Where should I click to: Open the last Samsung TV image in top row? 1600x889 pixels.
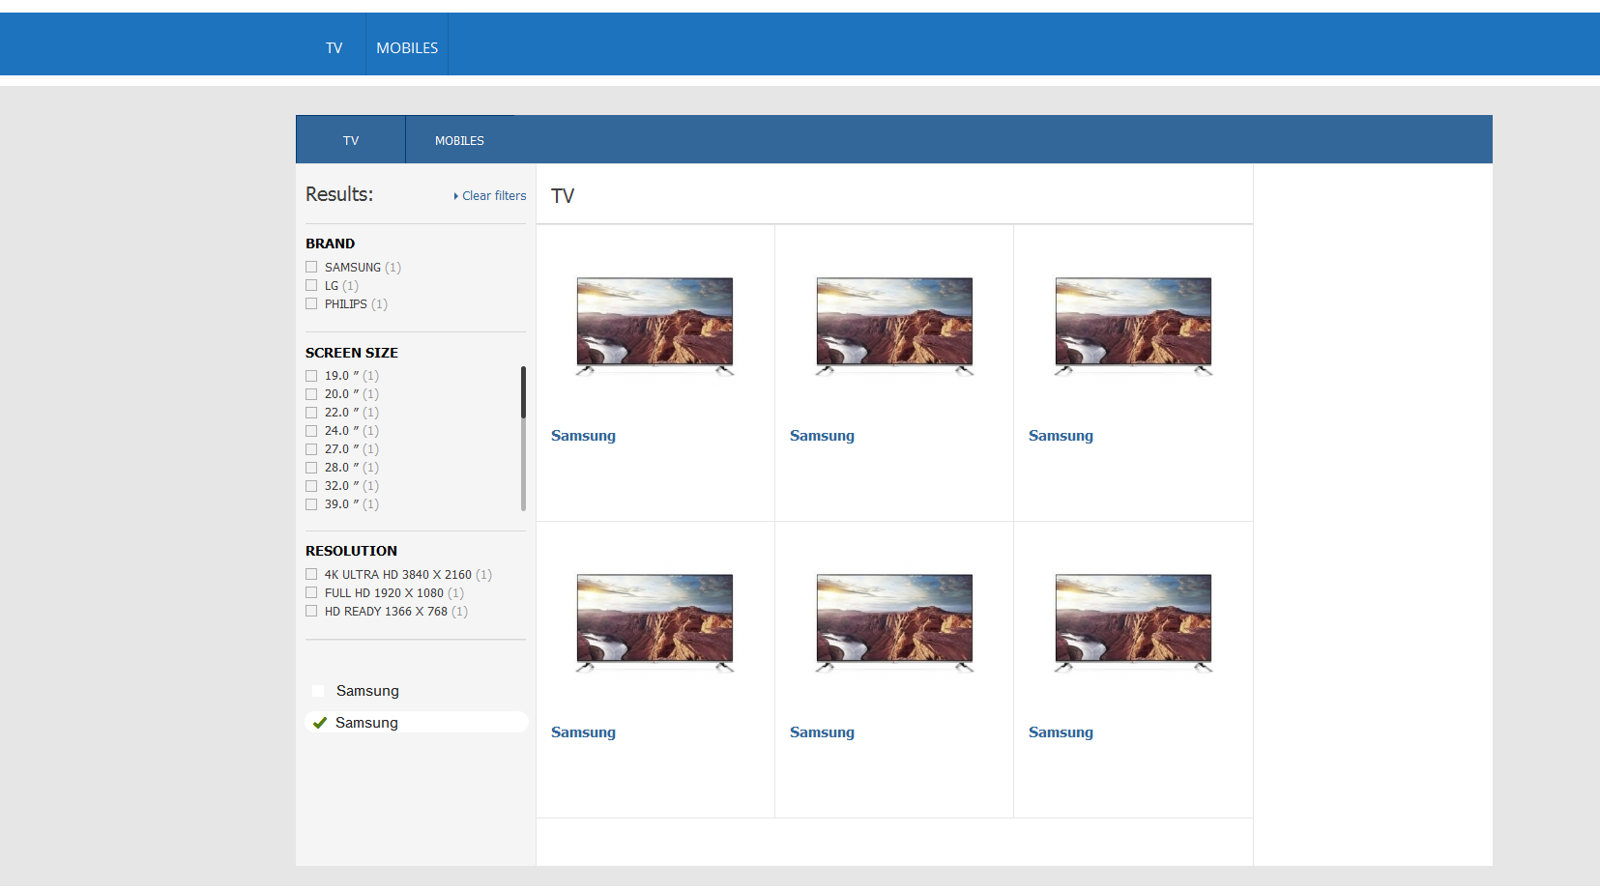tap(1133, 327)
